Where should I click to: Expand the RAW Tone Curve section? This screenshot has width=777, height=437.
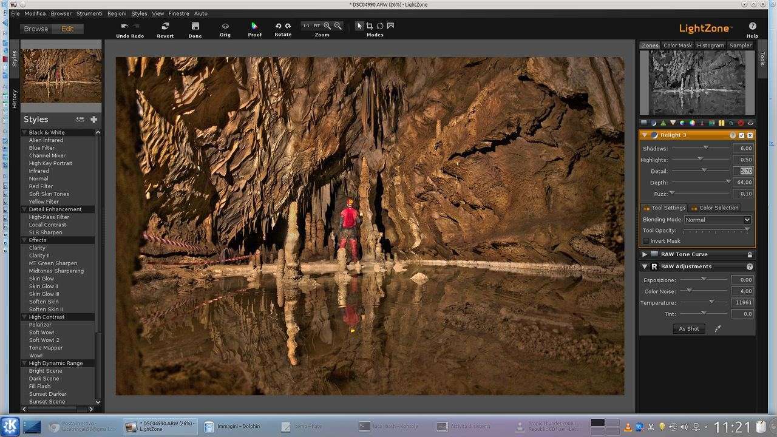click(644, 255)
